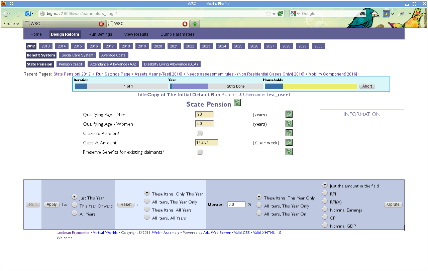Click help icon for Qualifying Age - Men
This screenshot has height=271, width=428.
click(289, 114)
